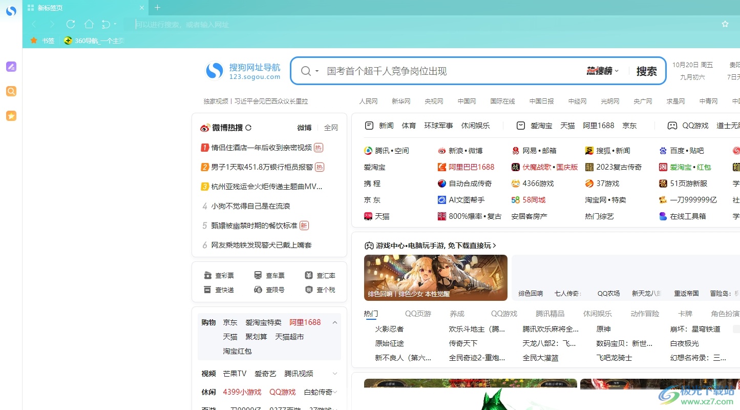Click the undo closed tab icon
This screenshot has height=410, width=740.
pos(105,24)
